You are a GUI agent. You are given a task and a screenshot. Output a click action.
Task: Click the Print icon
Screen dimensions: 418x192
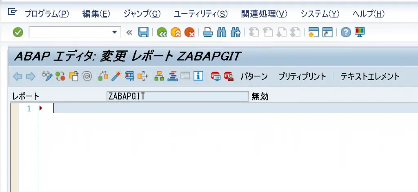pyautogui.click(x=207, y=33)
